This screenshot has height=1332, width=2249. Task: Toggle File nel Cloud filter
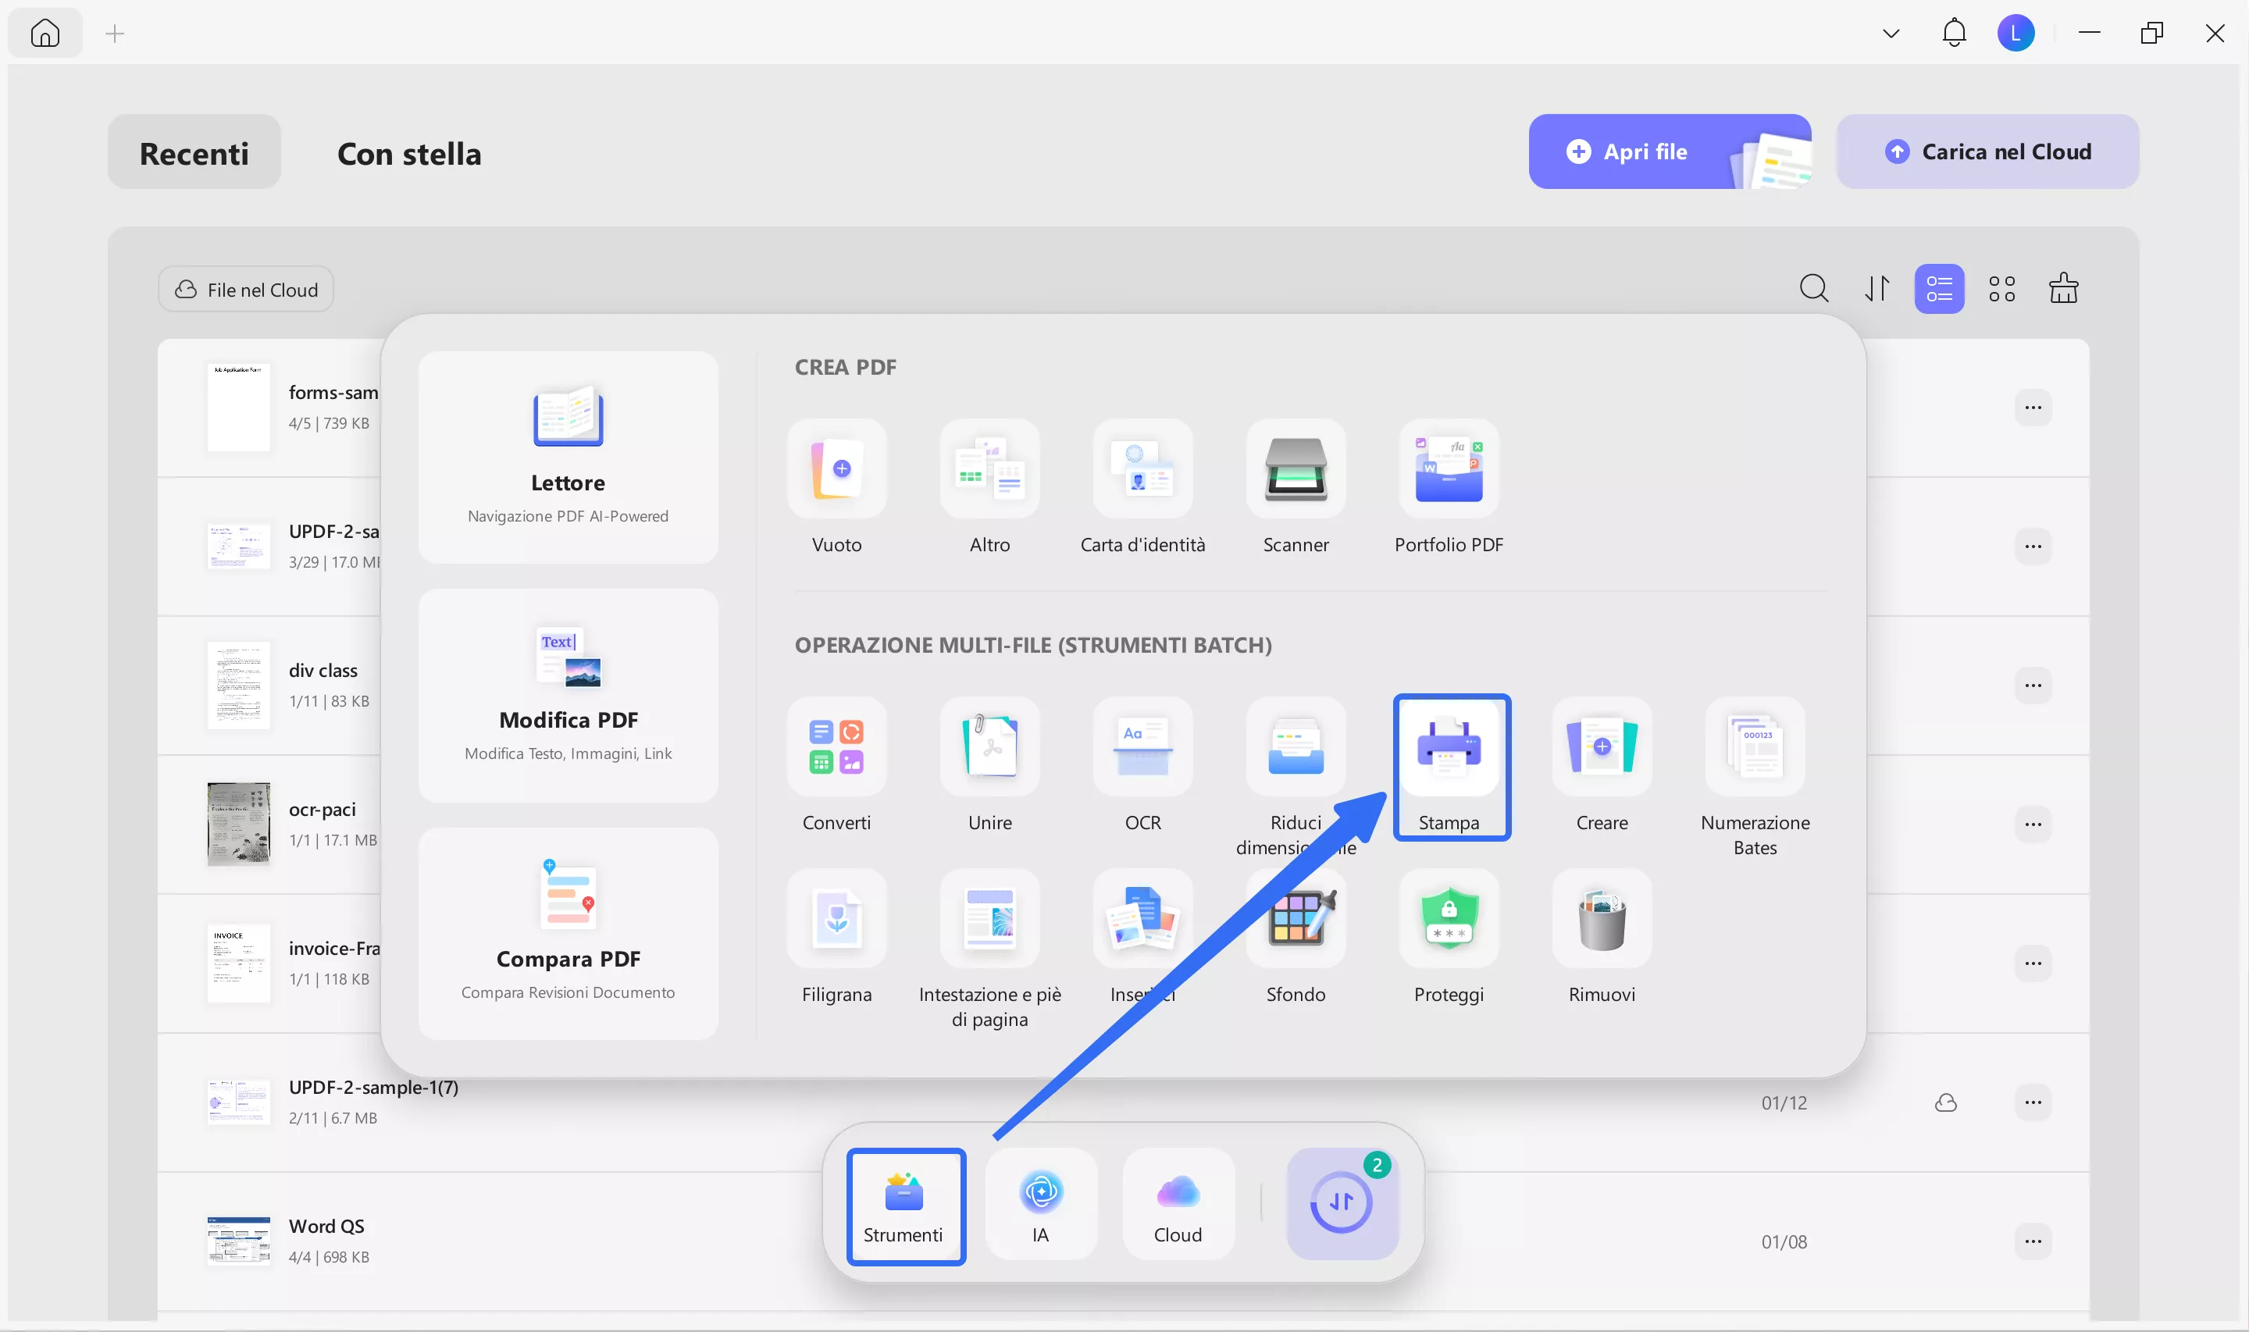click(246, 290)
